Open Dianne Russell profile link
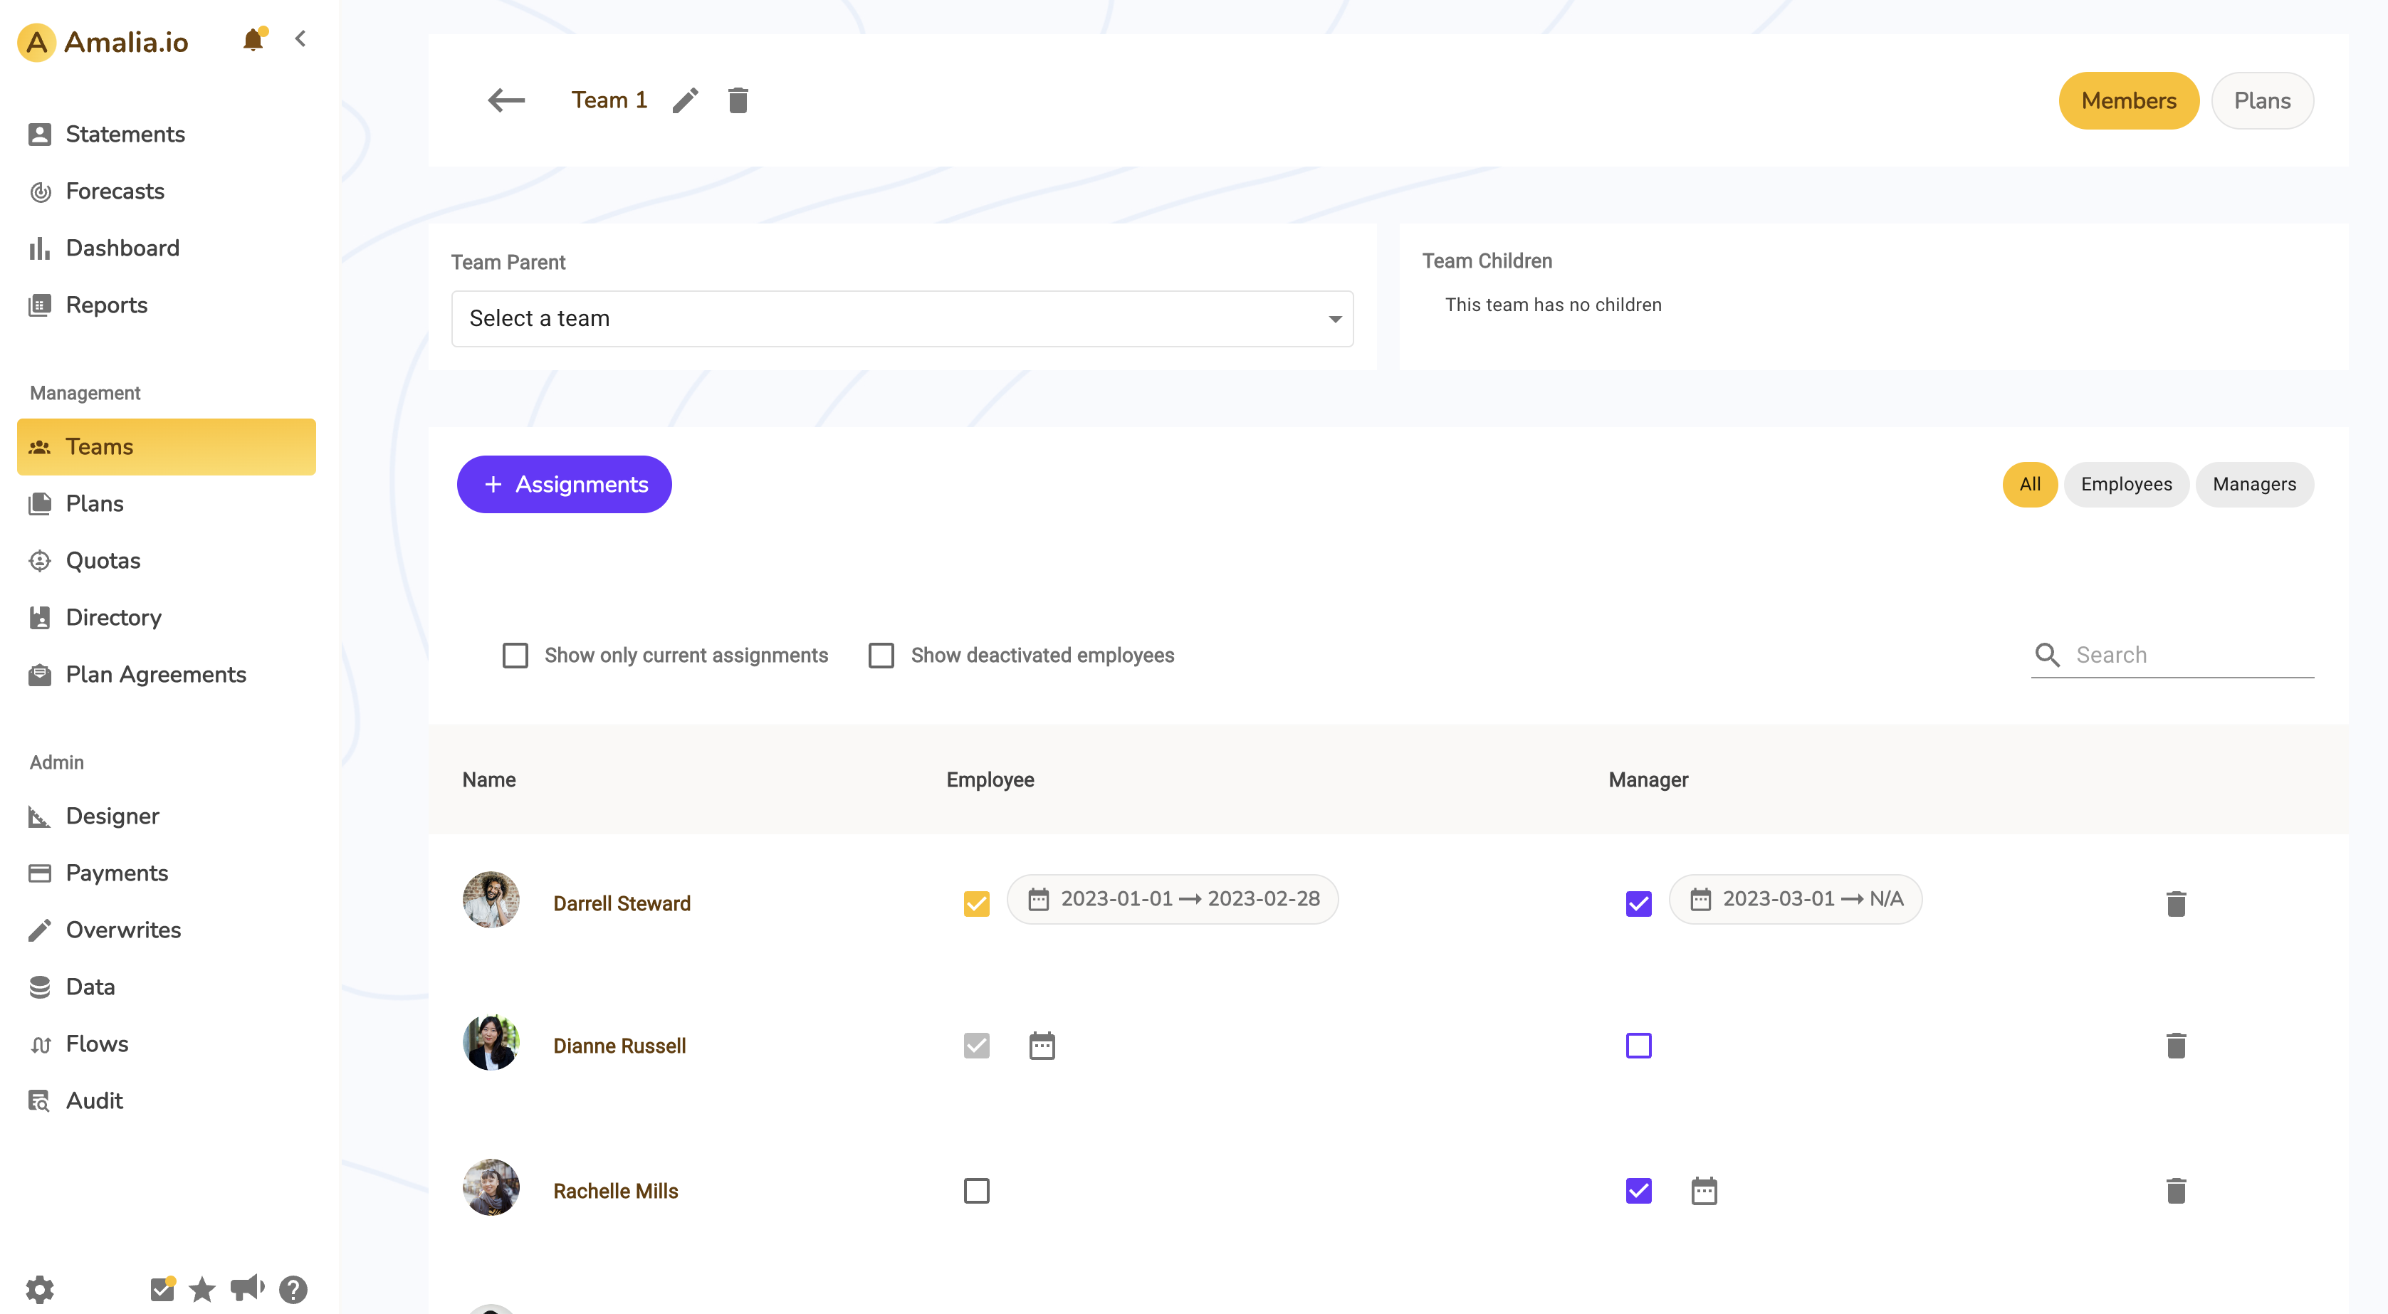 (619, 1045)
